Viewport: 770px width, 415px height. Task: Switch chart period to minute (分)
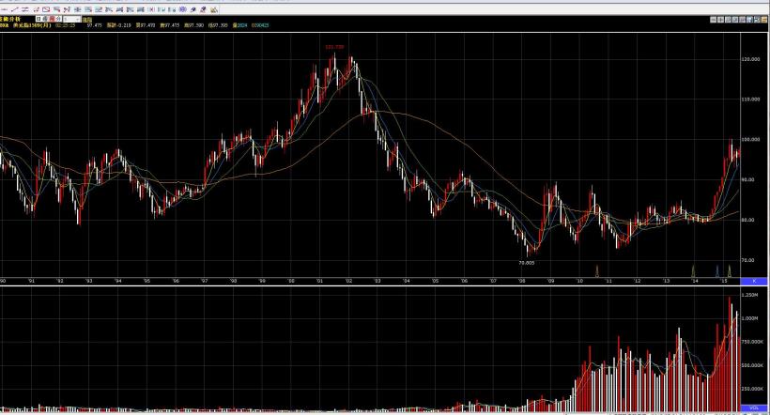click(58, 19)
